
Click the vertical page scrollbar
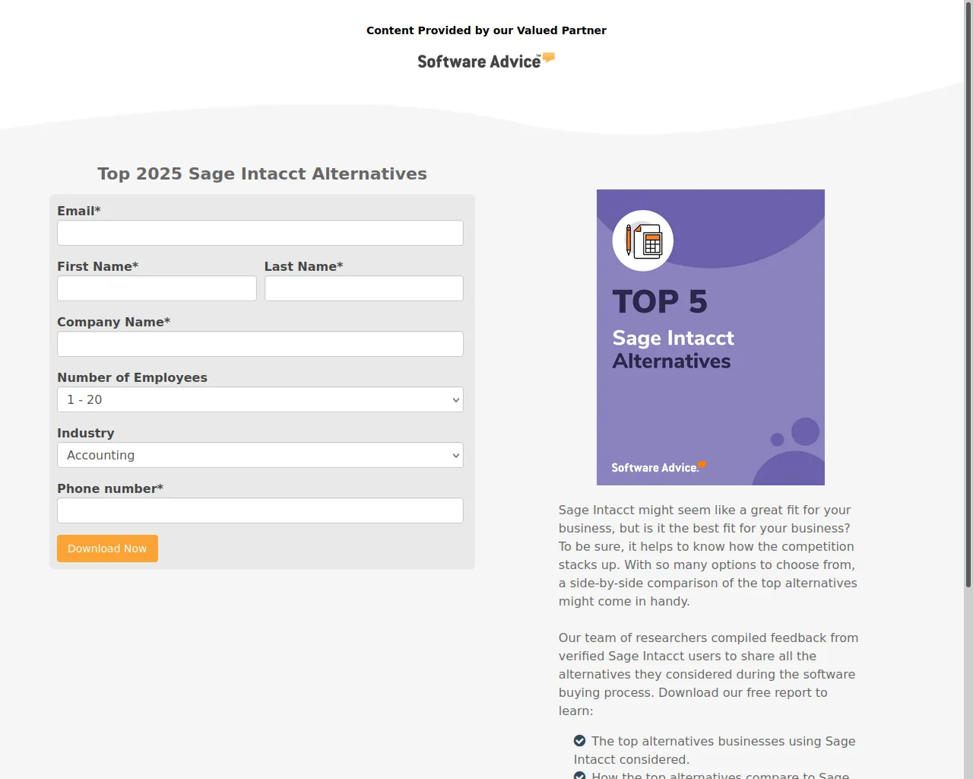pyautogui.click(x=968, y=304)
